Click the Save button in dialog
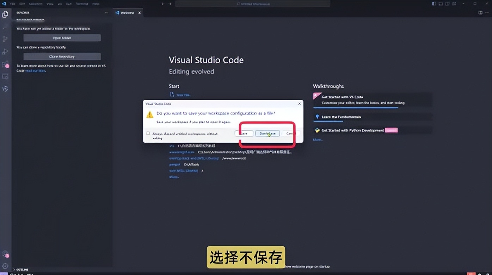This screenshot has height=275, width=492. (x=244, y=134)
